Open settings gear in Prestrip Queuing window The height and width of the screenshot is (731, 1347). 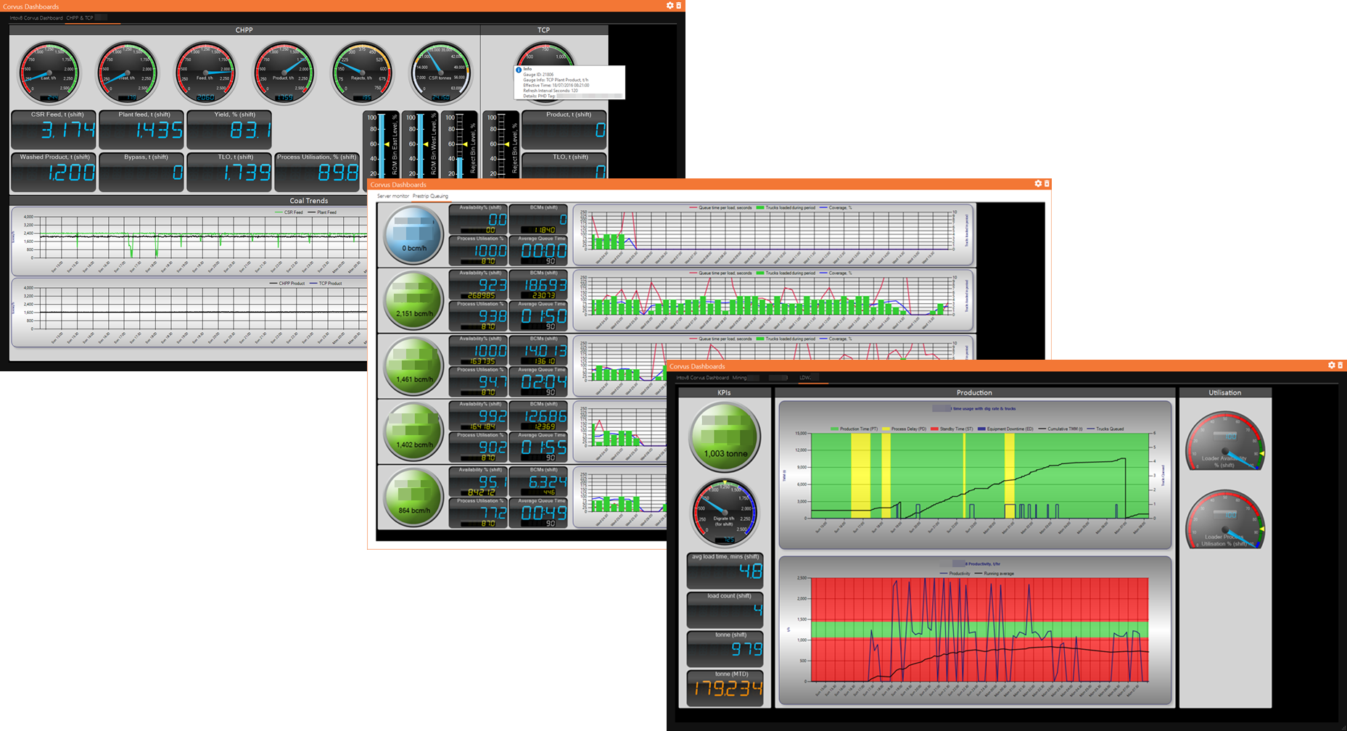(x=1038, y=184)
